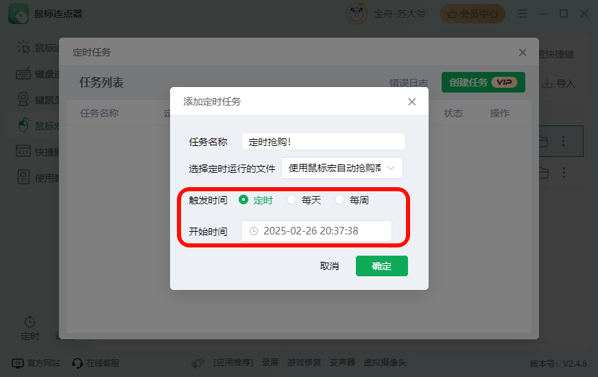
Task: Open the 会员中心 button
Action: pyautogui.click(x=473, y=14)
